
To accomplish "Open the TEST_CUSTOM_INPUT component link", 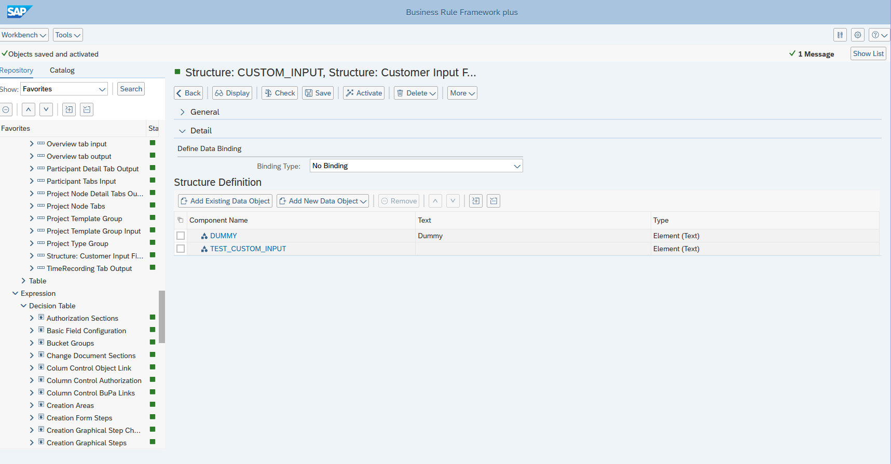I will tap(248, 249).
